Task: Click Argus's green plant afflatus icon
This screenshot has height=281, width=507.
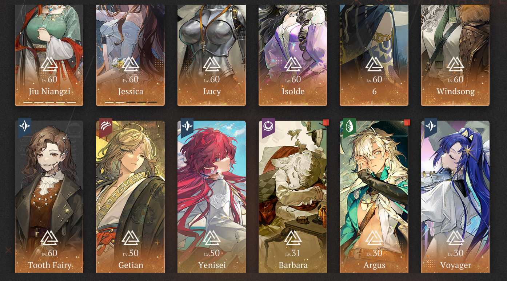Action: tap(350, 128)
